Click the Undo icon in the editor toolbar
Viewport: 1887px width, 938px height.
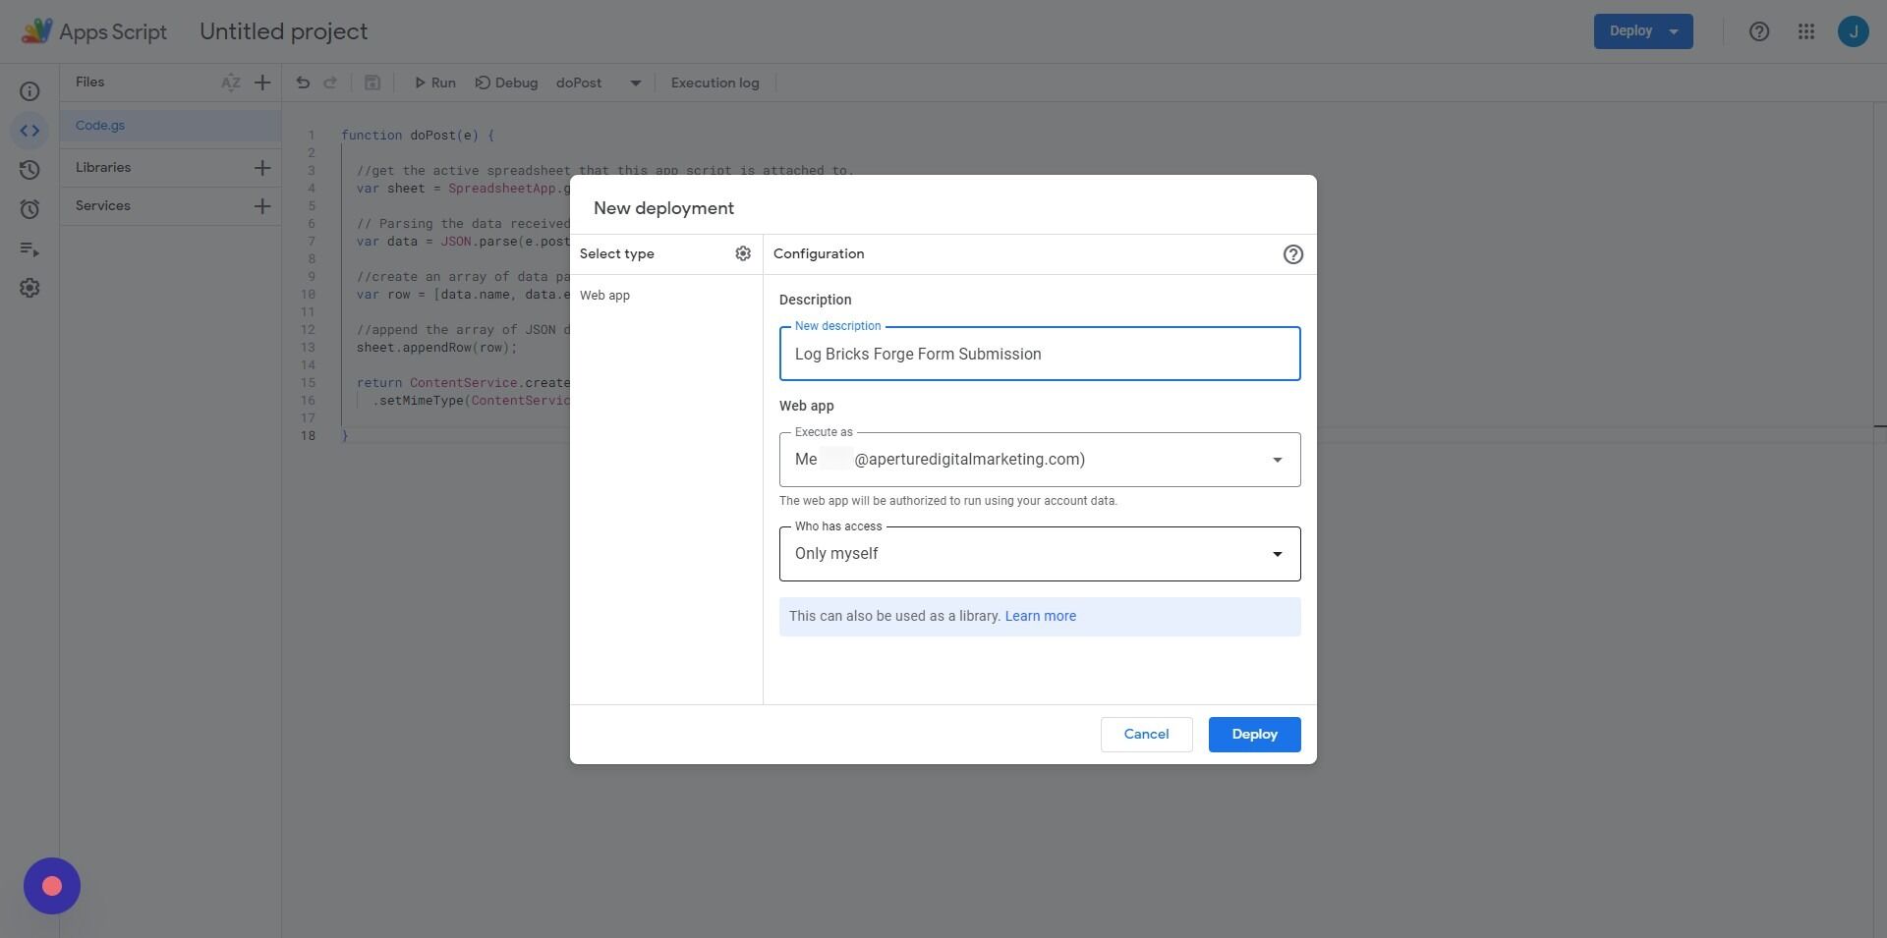[x=303, y=83]
